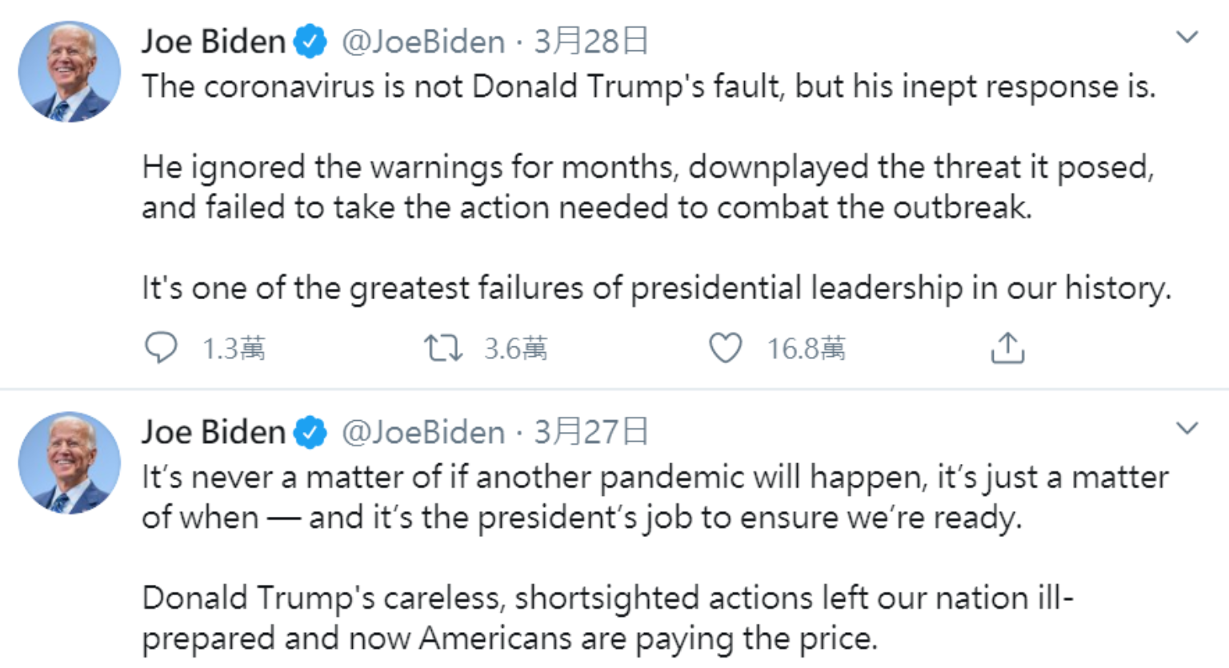
Task: Open the @JoeBiden handle on the 3月28日 tweet
Action: tap(423, 42)
